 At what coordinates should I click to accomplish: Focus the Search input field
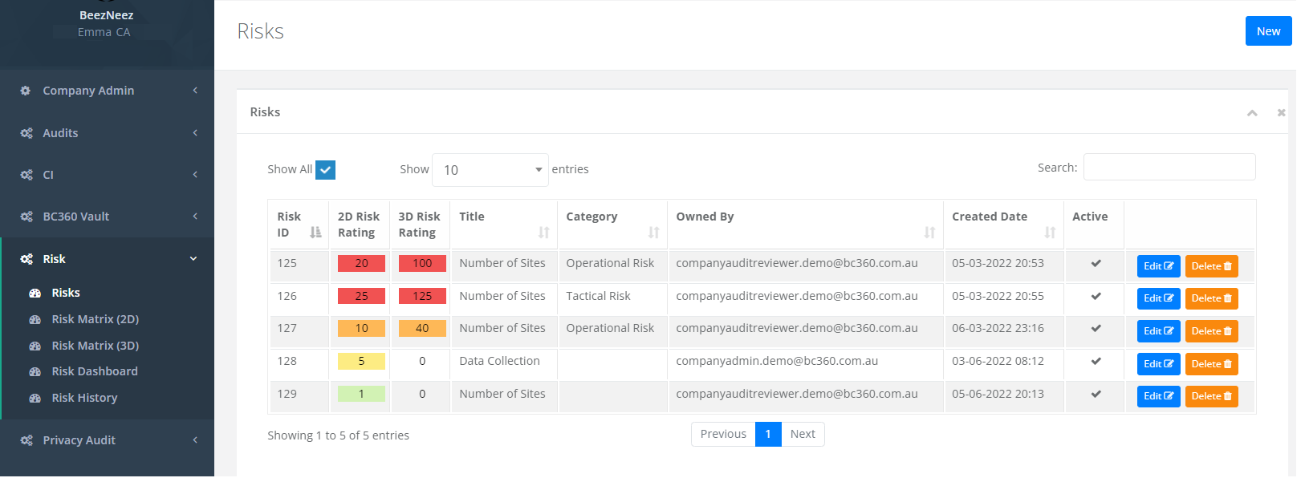coord(1169,167)
